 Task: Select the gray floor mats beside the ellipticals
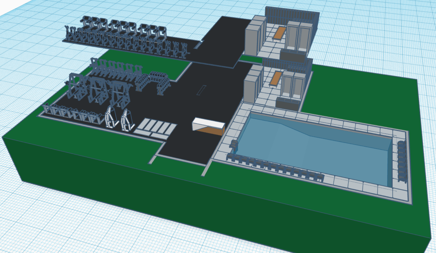pos(155,128)
